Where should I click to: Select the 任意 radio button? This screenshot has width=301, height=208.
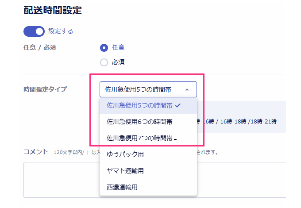pos(104,48)
